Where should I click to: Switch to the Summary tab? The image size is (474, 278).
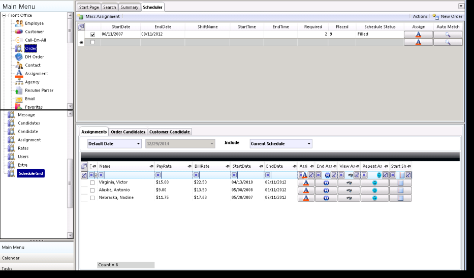point(130,7)
